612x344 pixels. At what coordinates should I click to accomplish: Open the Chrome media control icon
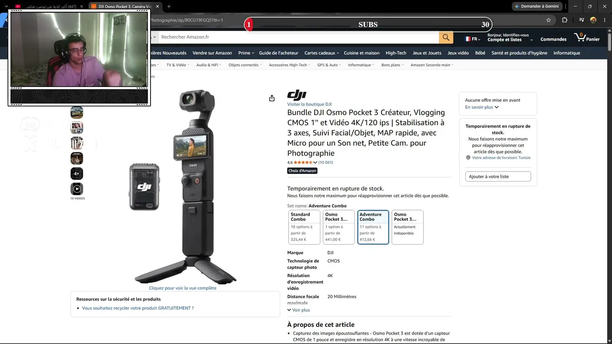[x=581, y=20]
